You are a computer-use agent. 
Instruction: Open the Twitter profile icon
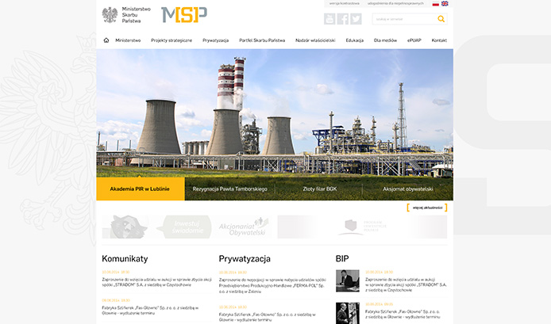[356, 19]
